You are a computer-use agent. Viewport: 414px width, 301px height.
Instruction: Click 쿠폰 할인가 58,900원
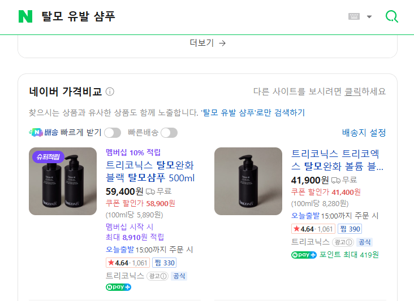click(140, 203)
